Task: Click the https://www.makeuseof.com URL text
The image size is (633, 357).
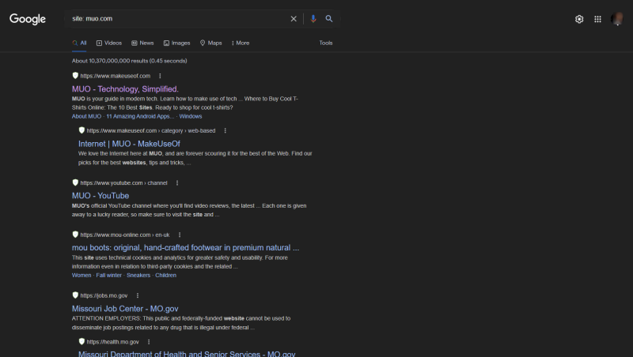Action: (x=115, y=76)
